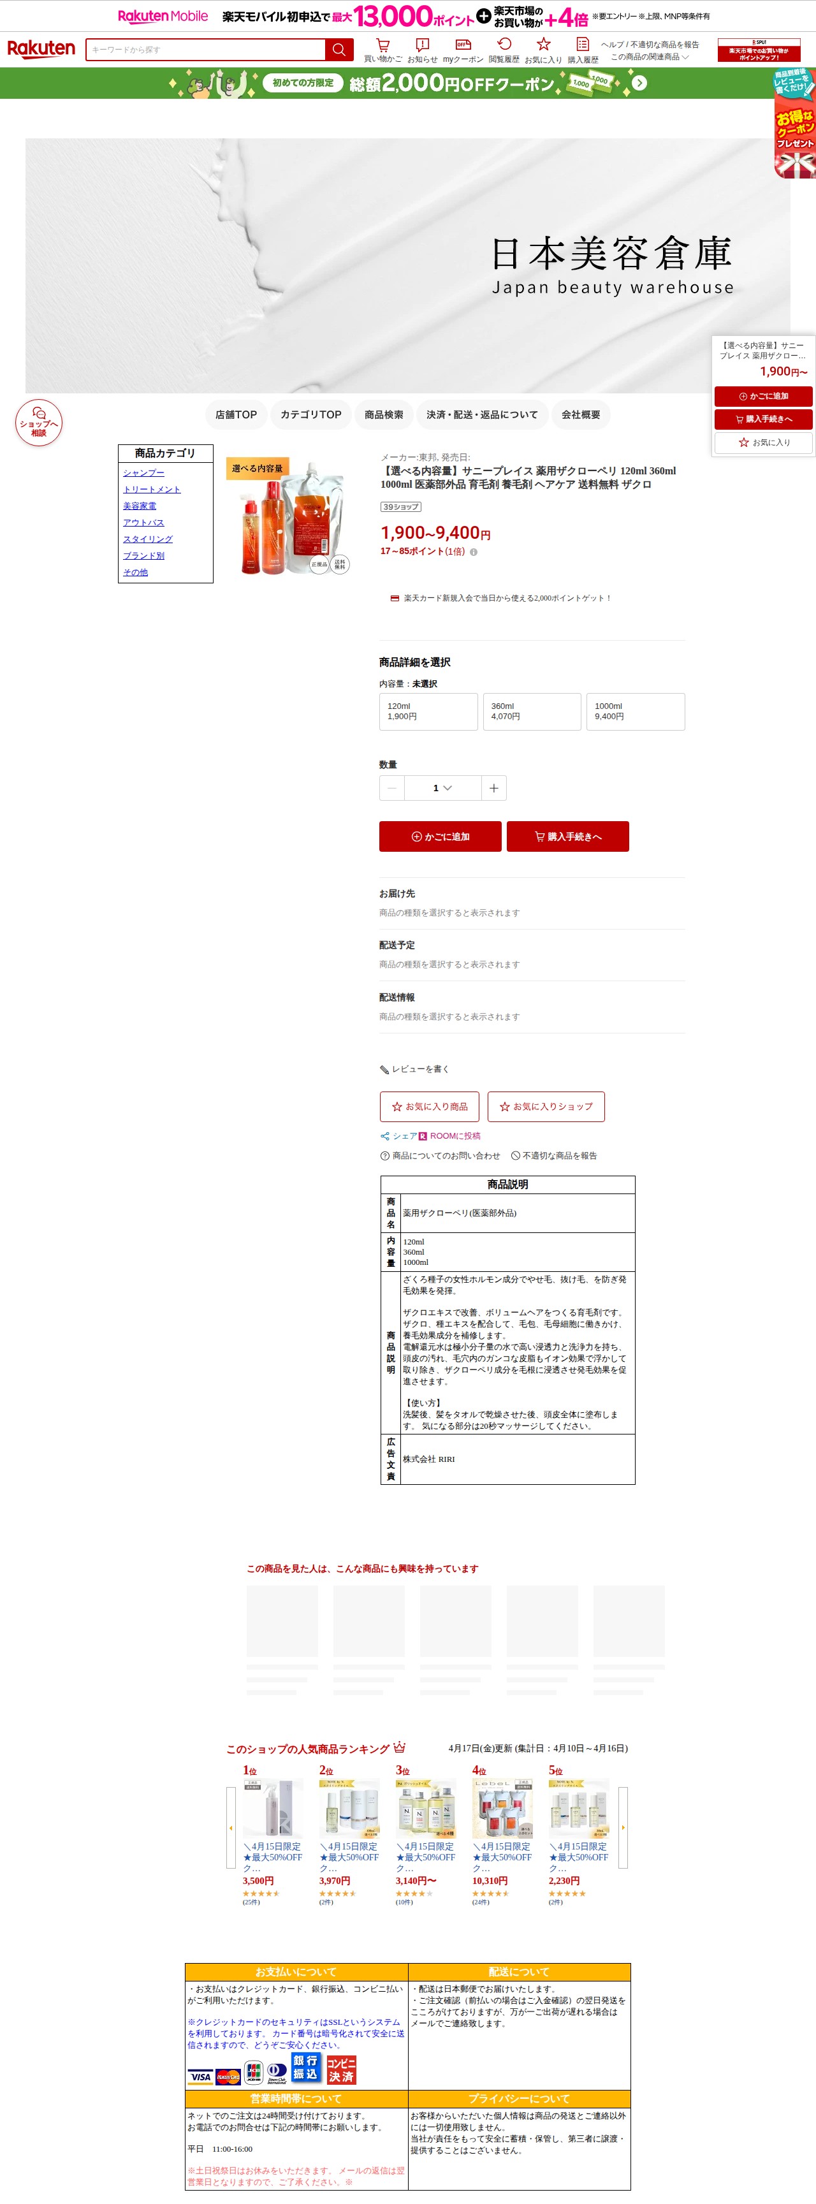
Task: Click the info icon beside the points text
Action: coord(473,552)
